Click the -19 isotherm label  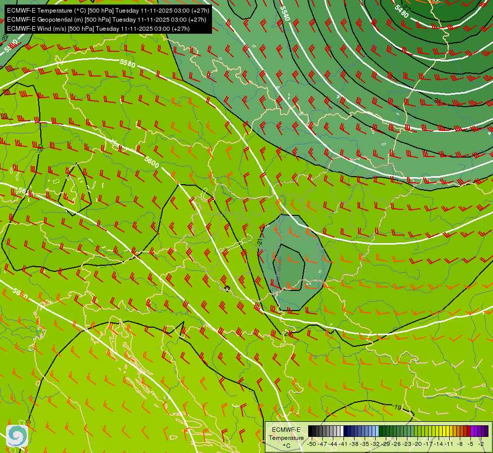397,407
